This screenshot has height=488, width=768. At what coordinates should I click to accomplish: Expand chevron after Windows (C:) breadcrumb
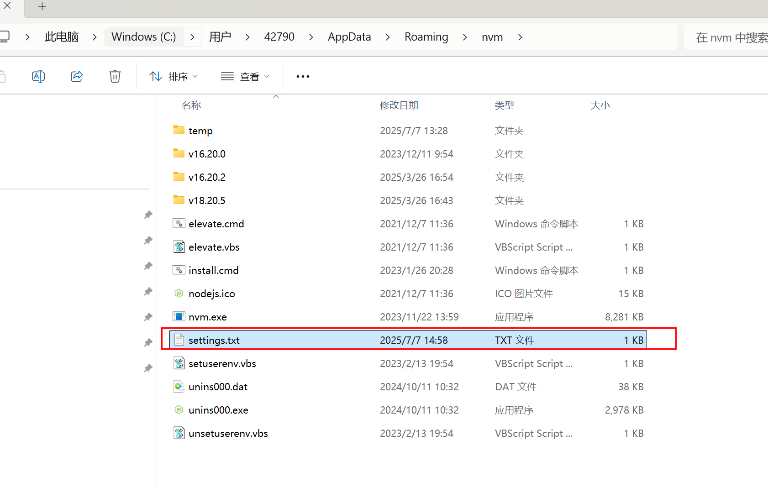(192, 37)
